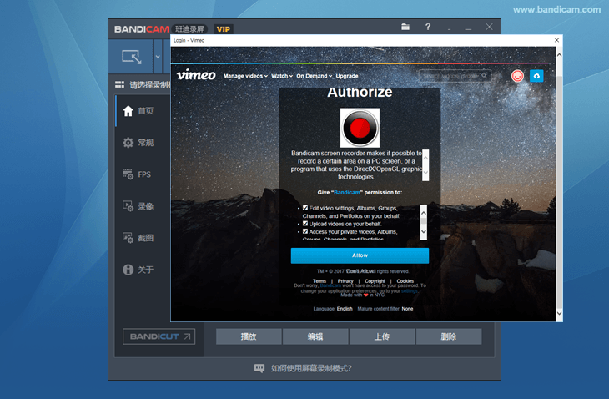The height and width of the screenshot is (399, 609).
Task: Uncheck Upload videos on your behalf
Action: click(305, 224)
